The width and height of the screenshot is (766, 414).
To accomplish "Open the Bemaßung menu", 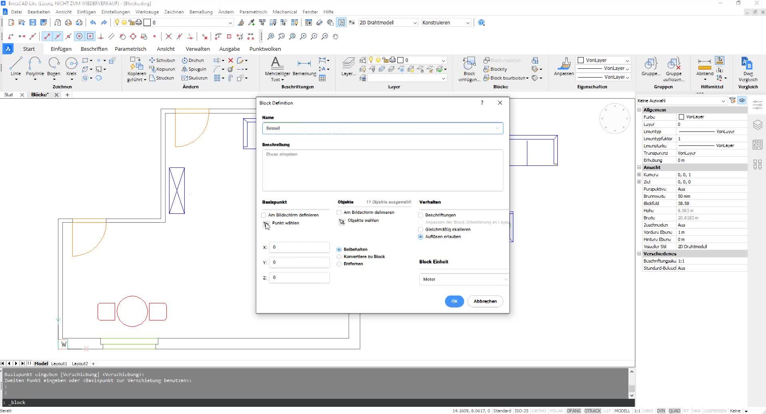I will point(201,12).
